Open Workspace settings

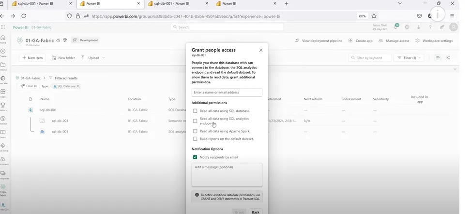click(434, 40)
